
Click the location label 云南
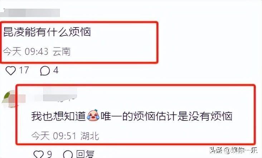[62, 51]
